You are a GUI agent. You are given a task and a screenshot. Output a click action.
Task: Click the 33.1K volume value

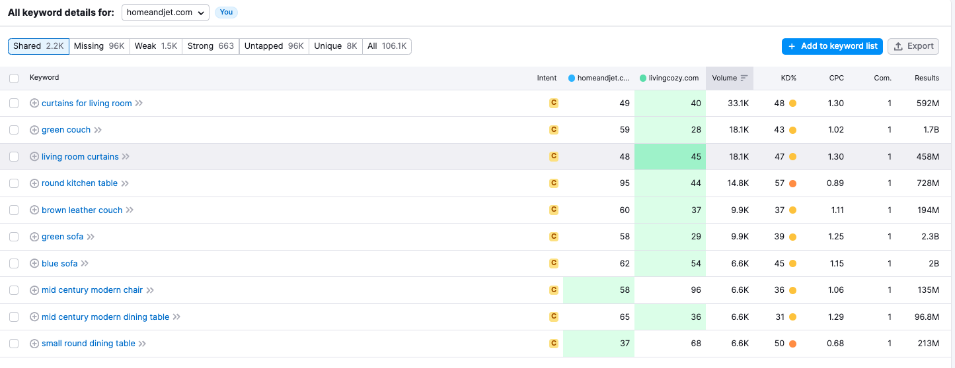738,104
